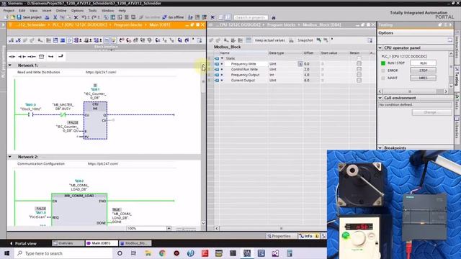The width and height of the screenshot is (461, 259).
Task: Click the Snapshot camera icon in Modbus_Block toolbar
Action: click(x=291, y=40)
